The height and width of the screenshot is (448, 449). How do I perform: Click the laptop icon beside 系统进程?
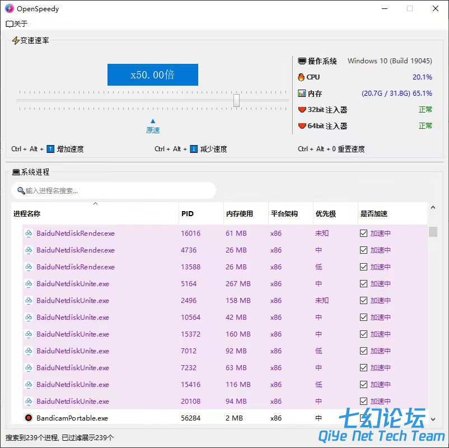click(x=16, y=172)
